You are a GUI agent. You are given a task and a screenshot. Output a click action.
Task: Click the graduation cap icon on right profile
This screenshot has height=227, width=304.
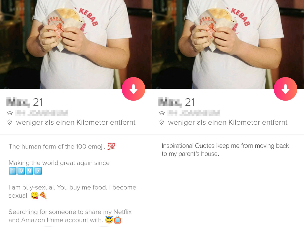[x=162, y=113]
